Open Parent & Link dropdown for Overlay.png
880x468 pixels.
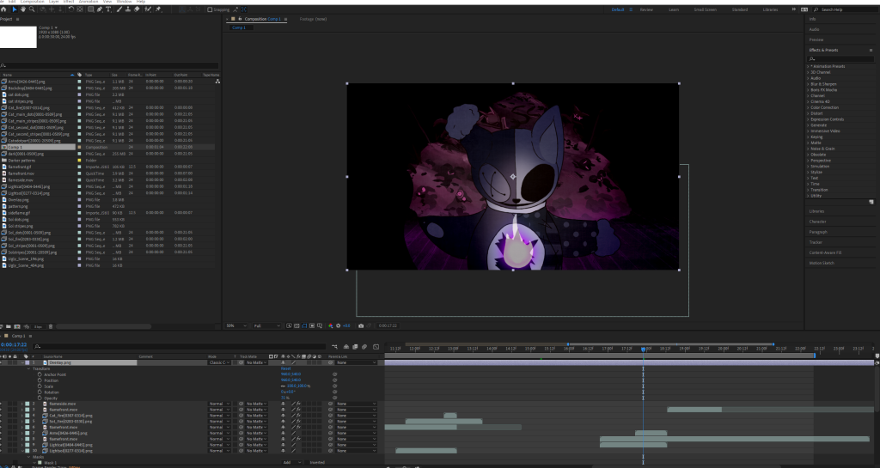(x=356, y=362)
